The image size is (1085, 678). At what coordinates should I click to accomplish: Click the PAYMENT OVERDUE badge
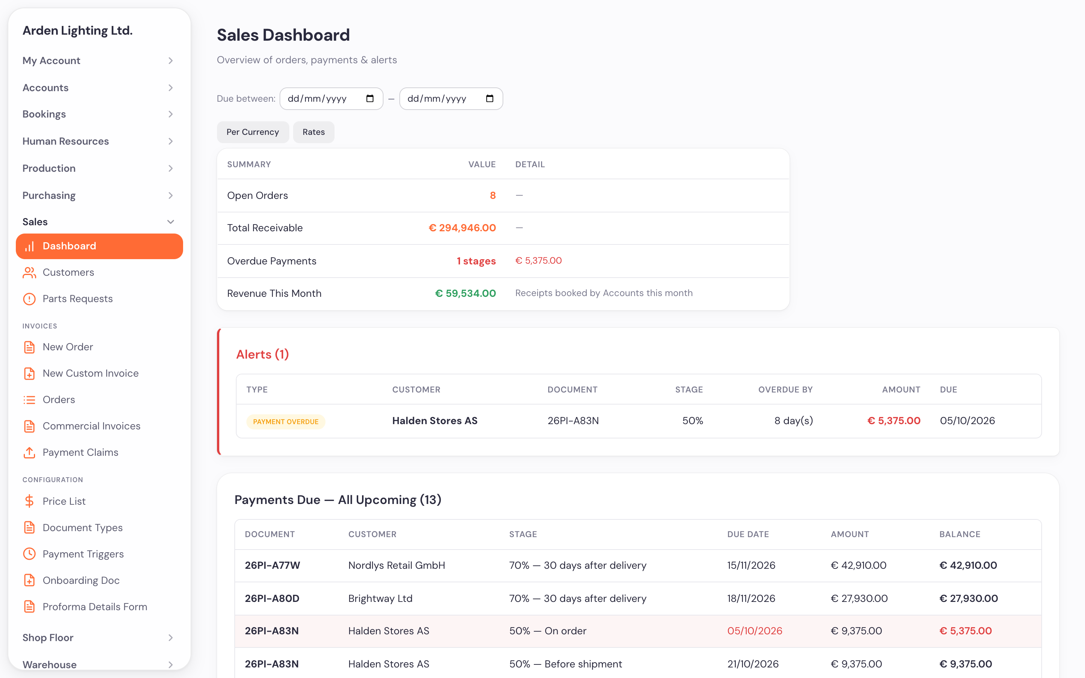[286, 421]
